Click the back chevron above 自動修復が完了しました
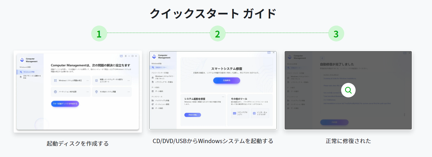 [322, 58]
